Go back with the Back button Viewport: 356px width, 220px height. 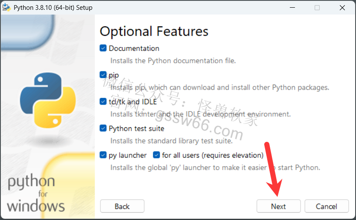[122, 206]
